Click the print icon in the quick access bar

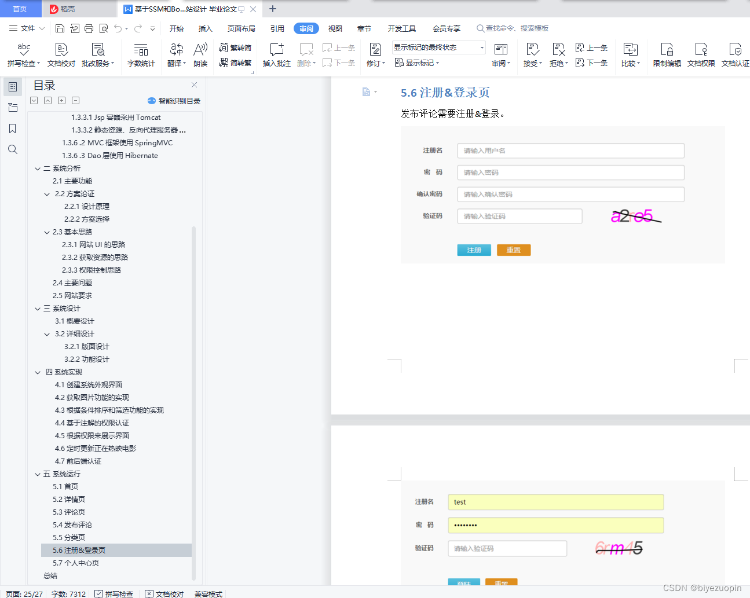coord(89,28)
